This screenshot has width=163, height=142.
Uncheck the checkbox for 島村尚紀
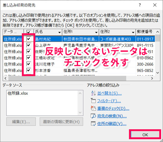(28, 39)
